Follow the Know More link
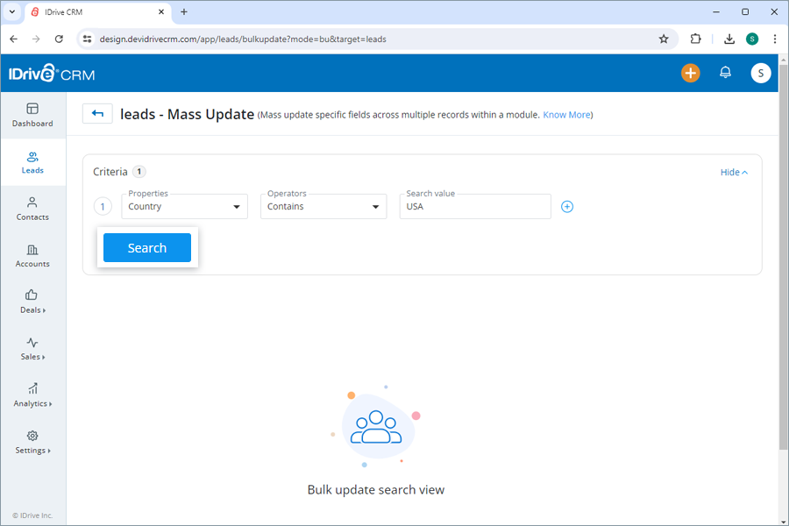The width and height of the screenshot is (789, 526). (566, 115)
